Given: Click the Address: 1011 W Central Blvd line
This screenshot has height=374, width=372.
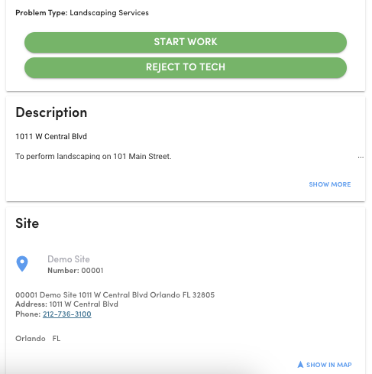Looking at the screenshot, I should (x=66, y=304).
